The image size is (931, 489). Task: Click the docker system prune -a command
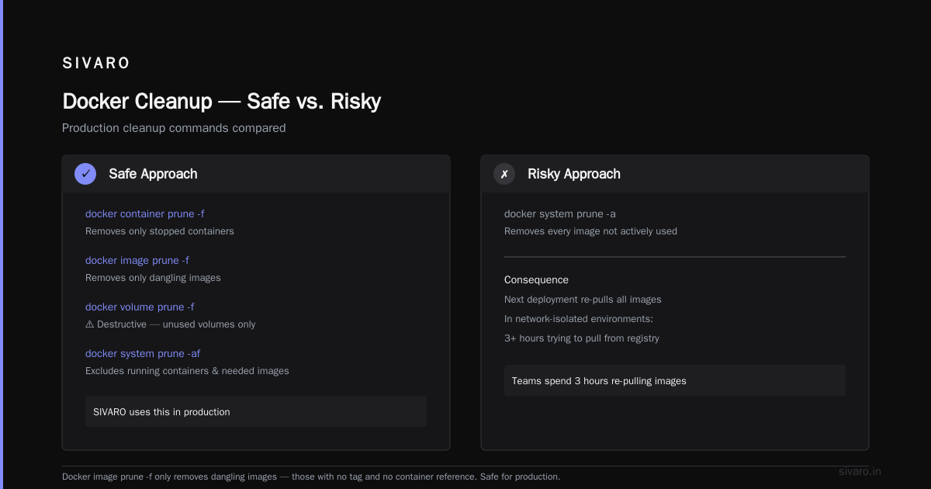coord(560,213)
